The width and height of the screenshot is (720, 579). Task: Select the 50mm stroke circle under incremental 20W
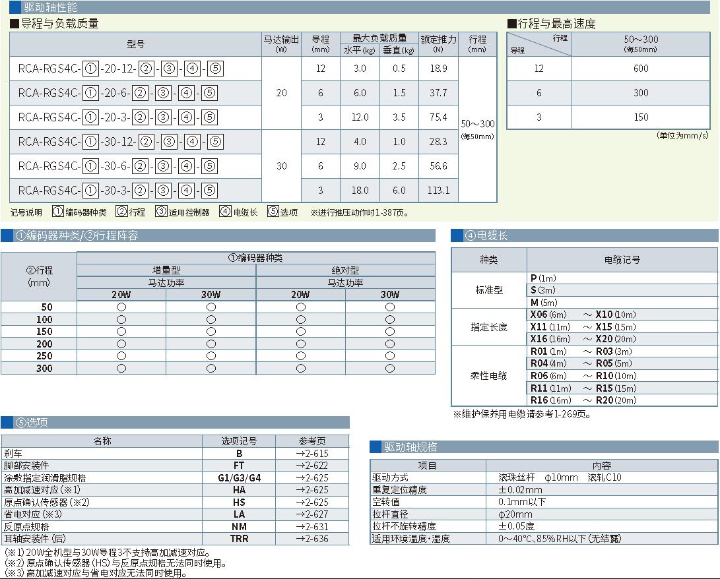[x=121, y=307]
